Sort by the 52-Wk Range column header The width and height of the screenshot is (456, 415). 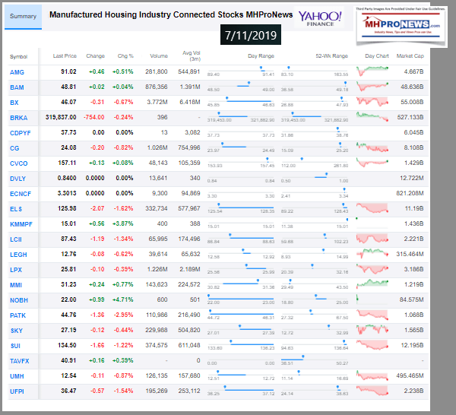click(x=331, y=55)
